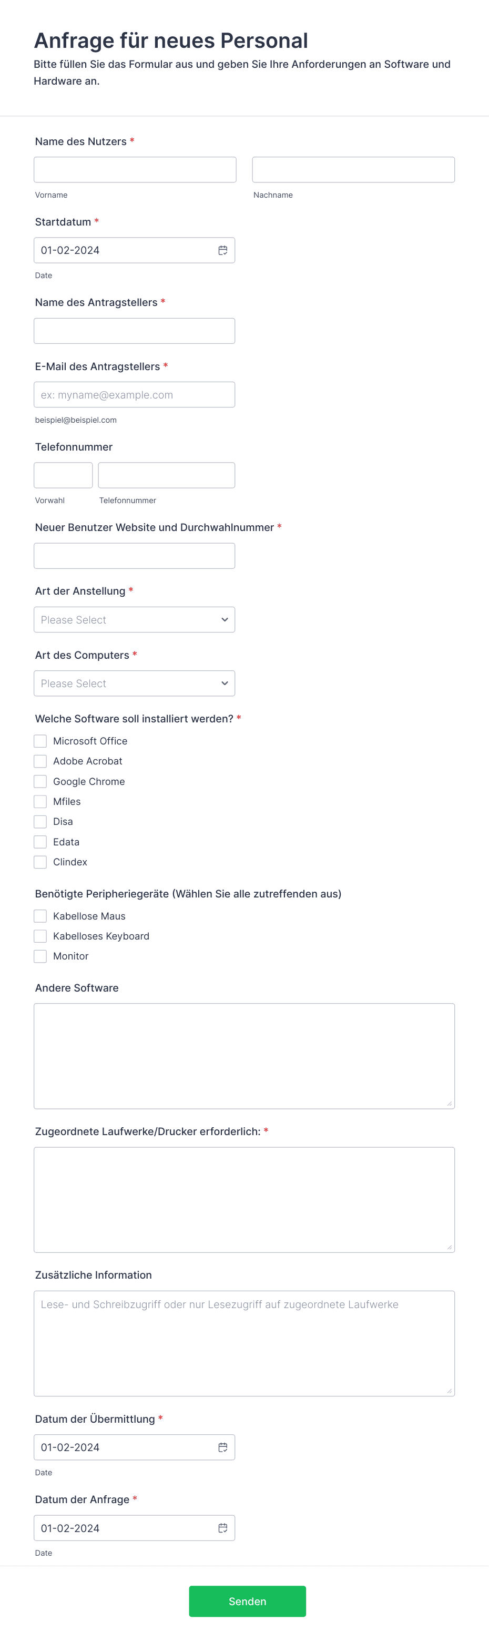The width and height of the screenshot is (489, 1643).
Task: Select the Monitor peripheral checkbox
Action: click(x=40, y=956)
